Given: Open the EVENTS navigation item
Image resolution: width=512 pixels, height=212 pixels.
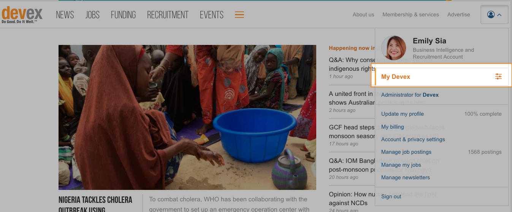Looking at the screenshot, I should (212, 15).
